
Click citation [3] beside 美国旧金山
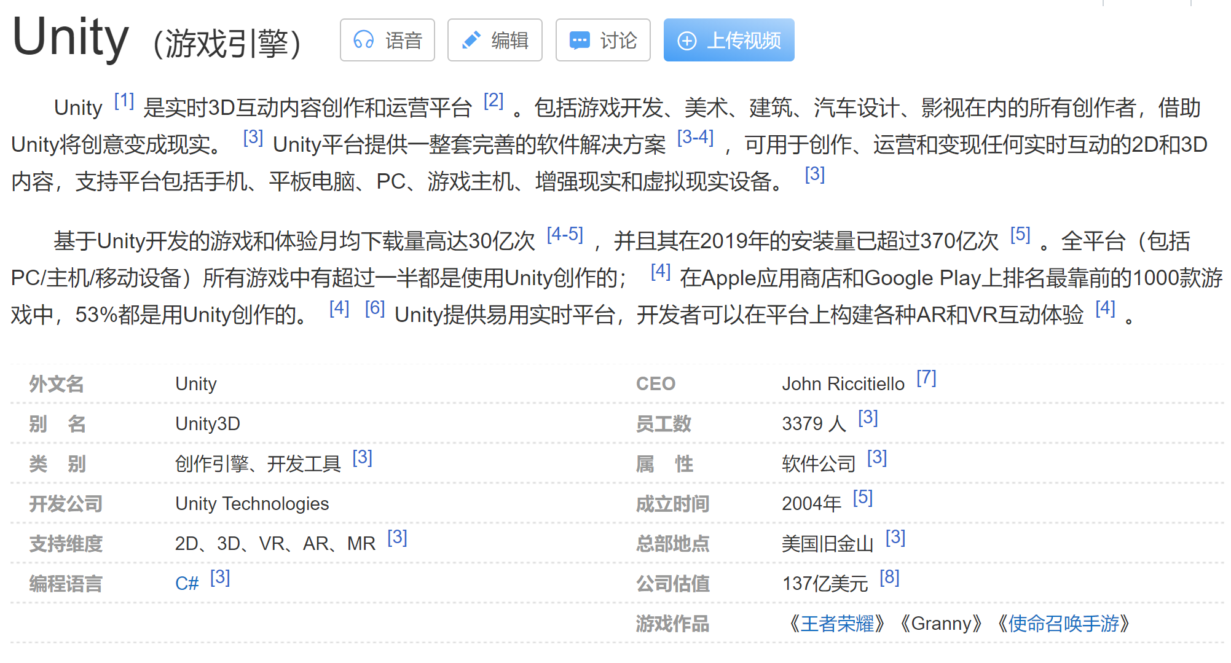tap(895, 538)
